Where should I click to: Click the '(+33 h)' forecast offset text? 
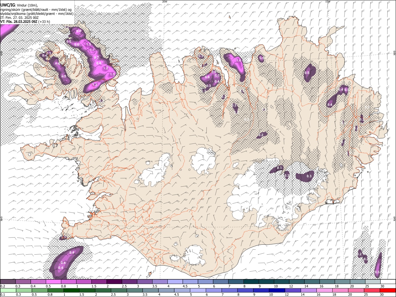click(44, 22)
